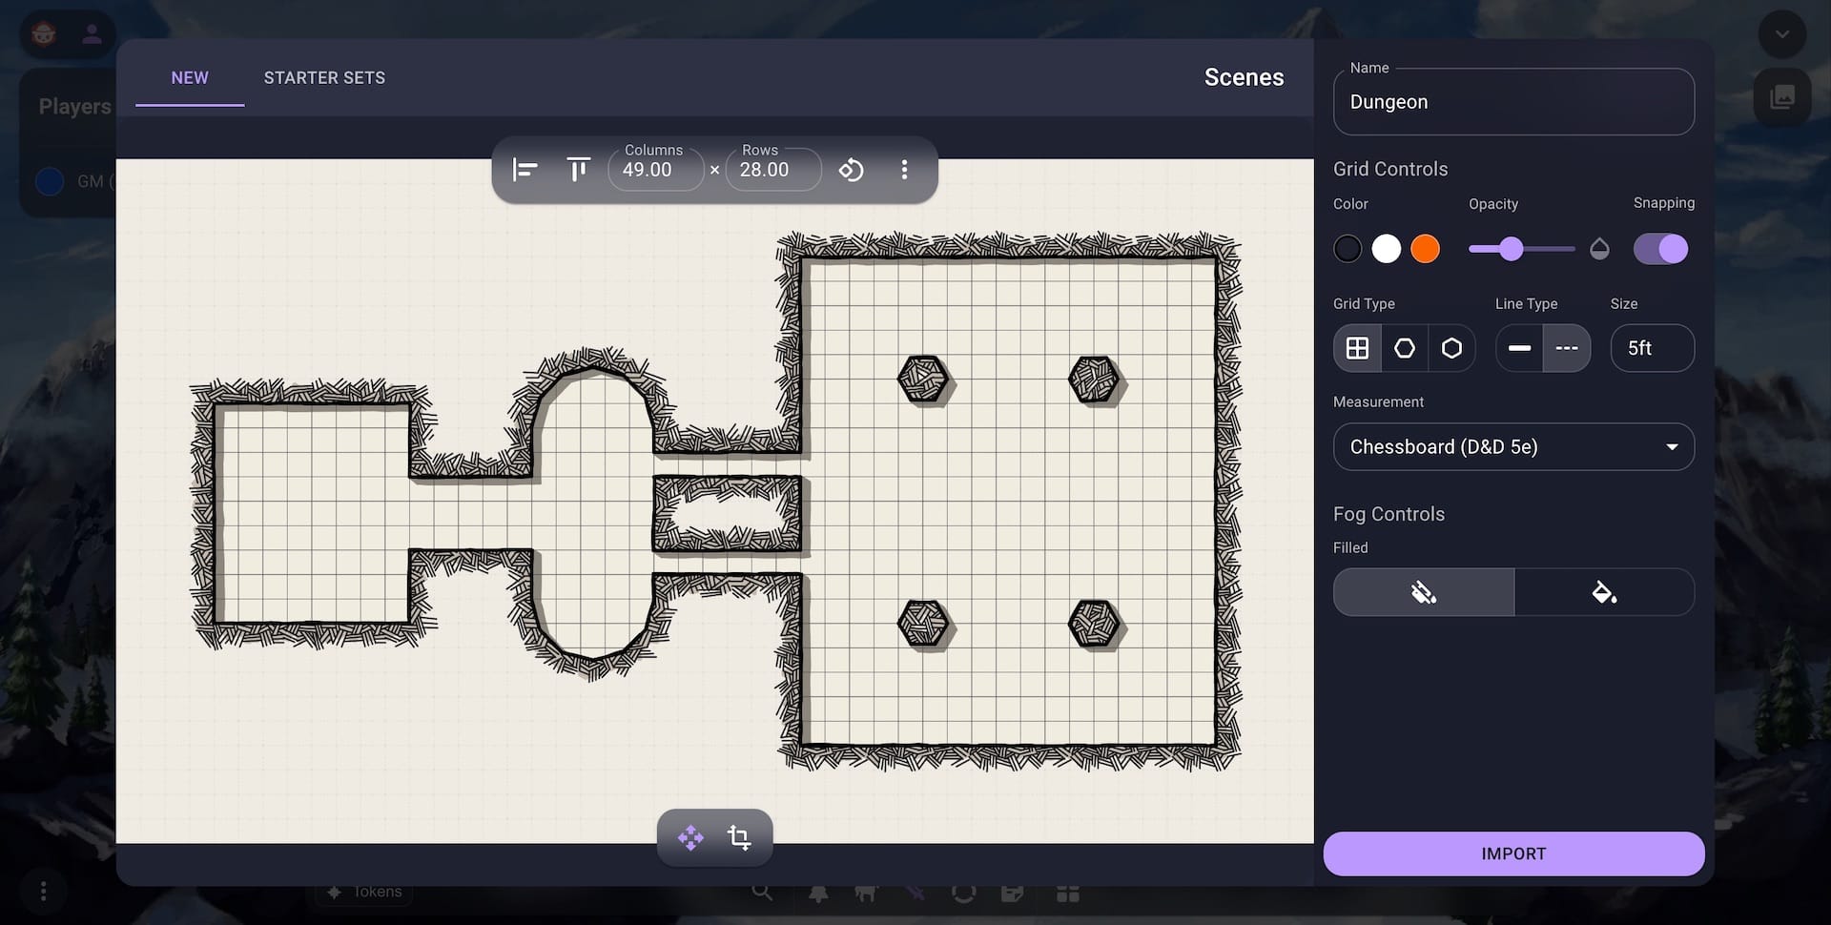Screen dimensions: 1831x925
Task: Click the IMPORT button
Action: pyautogui.click(x=1512, y=853)
